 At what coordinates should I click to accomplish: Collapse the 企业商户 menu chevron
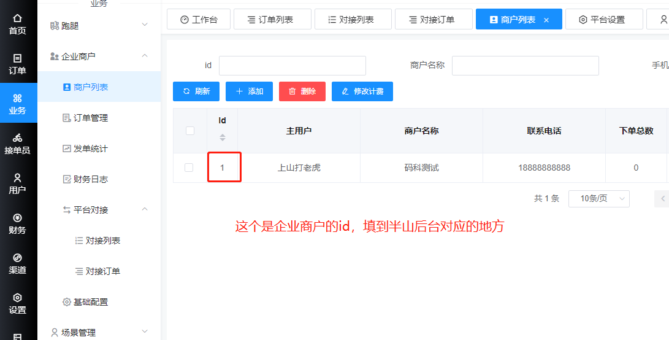(x=145, y=56)
